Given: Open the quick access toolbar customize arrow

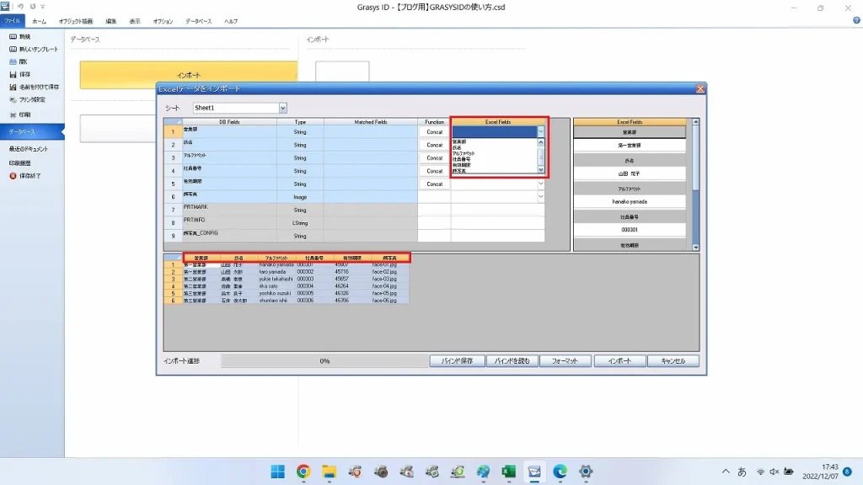Looking at the screenshot, I should click(x=43, y=7).
